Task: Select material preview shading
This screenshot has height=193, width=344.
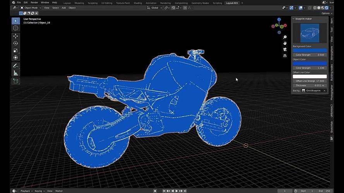Action: (x=323, y=8)
